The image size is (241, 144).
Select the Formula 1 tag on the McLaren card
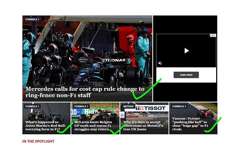pyautogui.click(x=81, y=106)
